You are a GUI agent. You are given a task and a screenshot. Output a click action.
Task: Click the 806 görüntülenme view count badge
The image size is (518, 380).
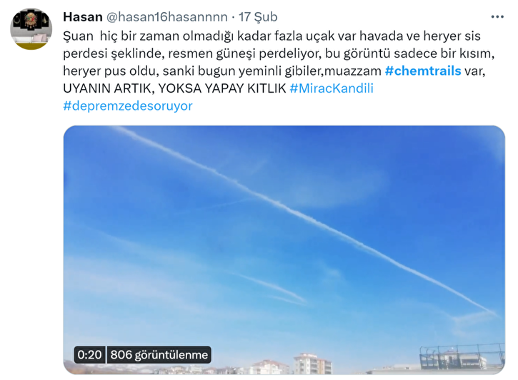159,354
